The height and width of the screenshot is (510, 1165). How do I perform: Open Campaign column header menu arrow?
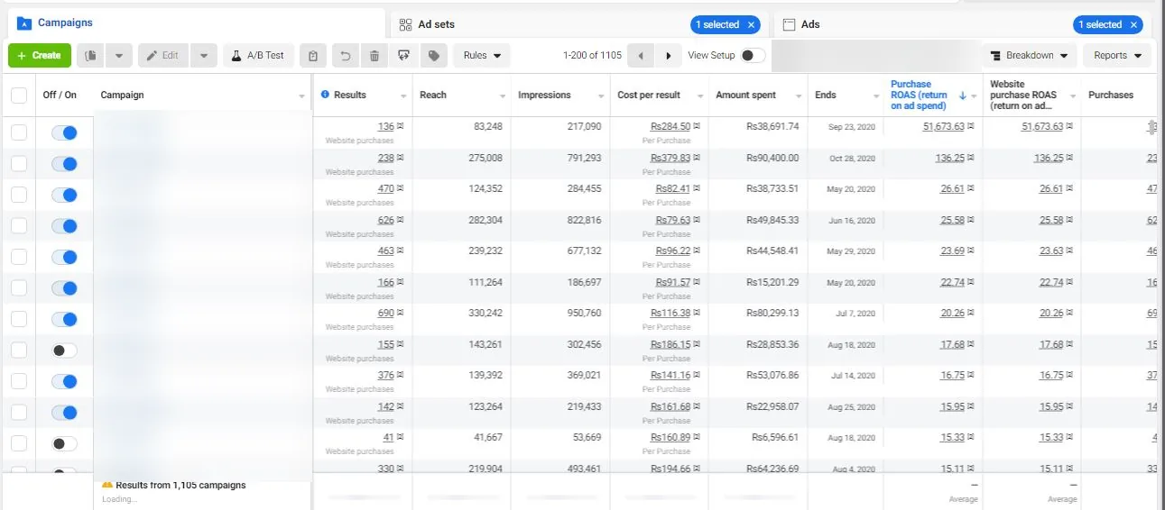(301, 96)
